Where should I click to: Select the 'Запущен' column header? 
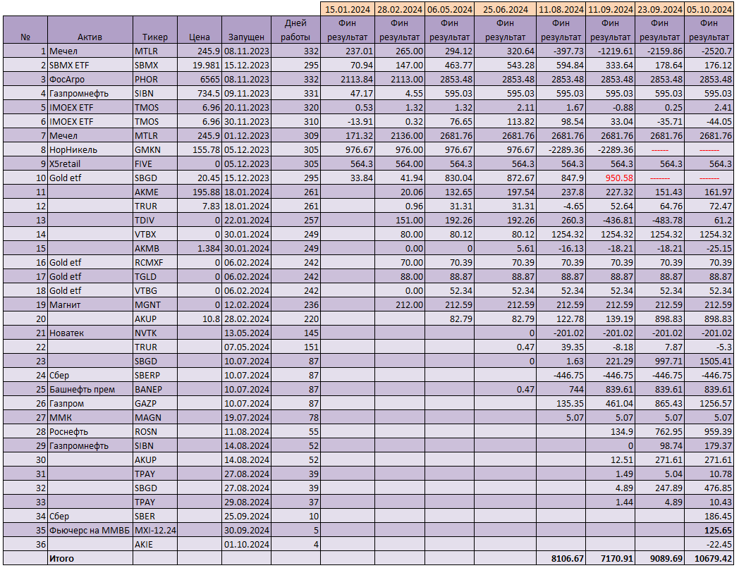click(247, 30)
